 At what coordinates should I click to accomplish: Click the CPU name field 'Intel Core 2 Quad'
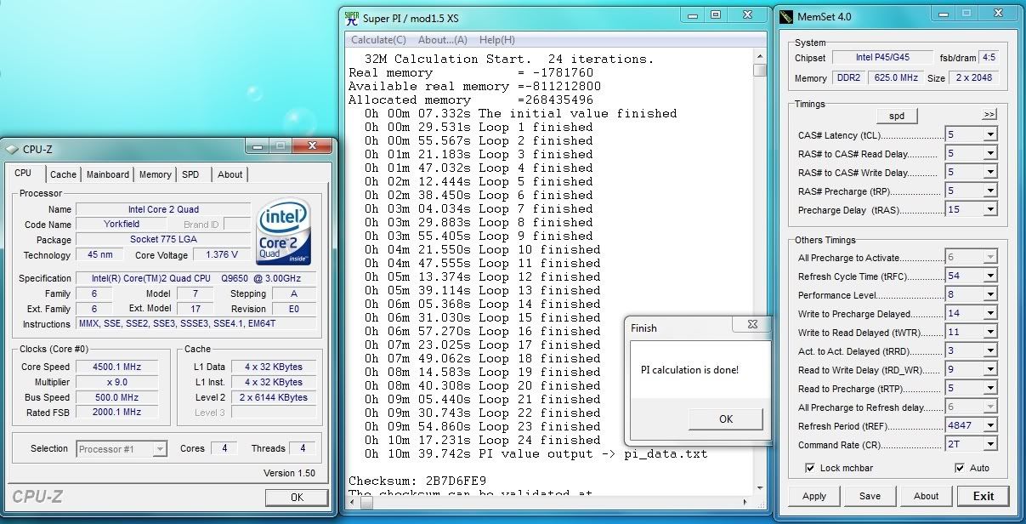pyautogui.click(x=163, y=209)
